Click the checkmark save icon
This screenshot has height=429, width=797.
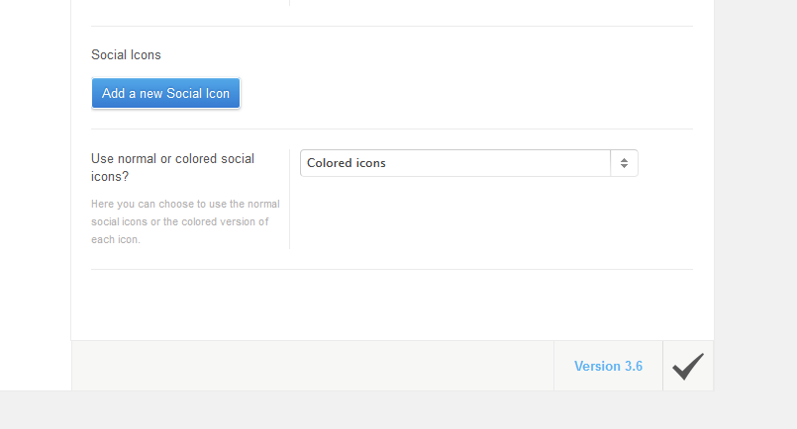coord(688,366)
